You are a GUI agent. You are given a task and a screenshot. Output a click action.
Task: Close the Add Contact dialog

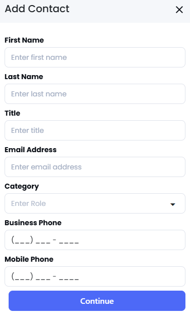coord(179,10)
